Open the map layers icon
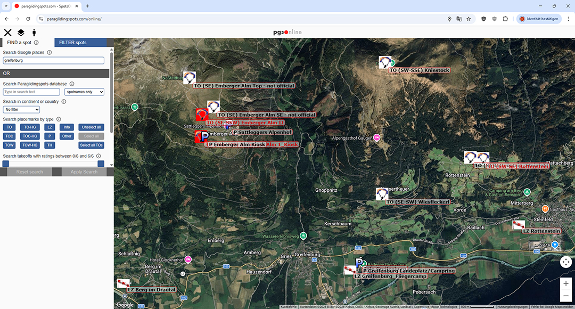Screen dimensions: 575x309 click(x=21, y=32)
